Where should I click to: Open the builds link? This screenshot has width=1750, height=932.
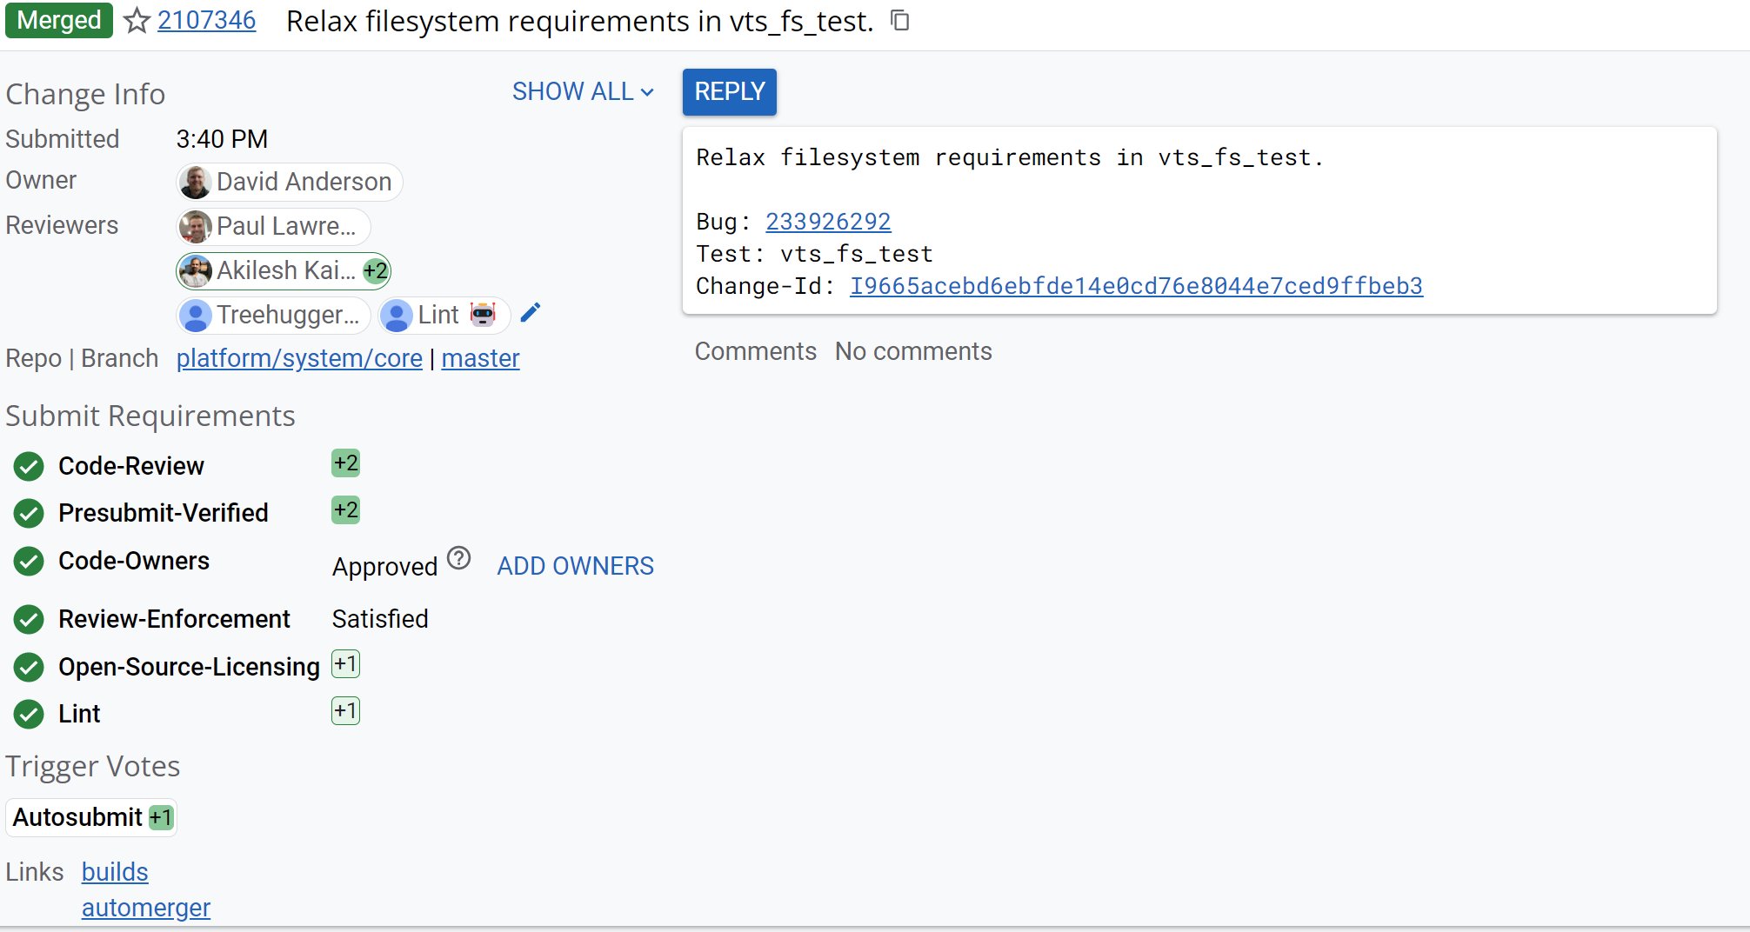(x=114, y=871)
